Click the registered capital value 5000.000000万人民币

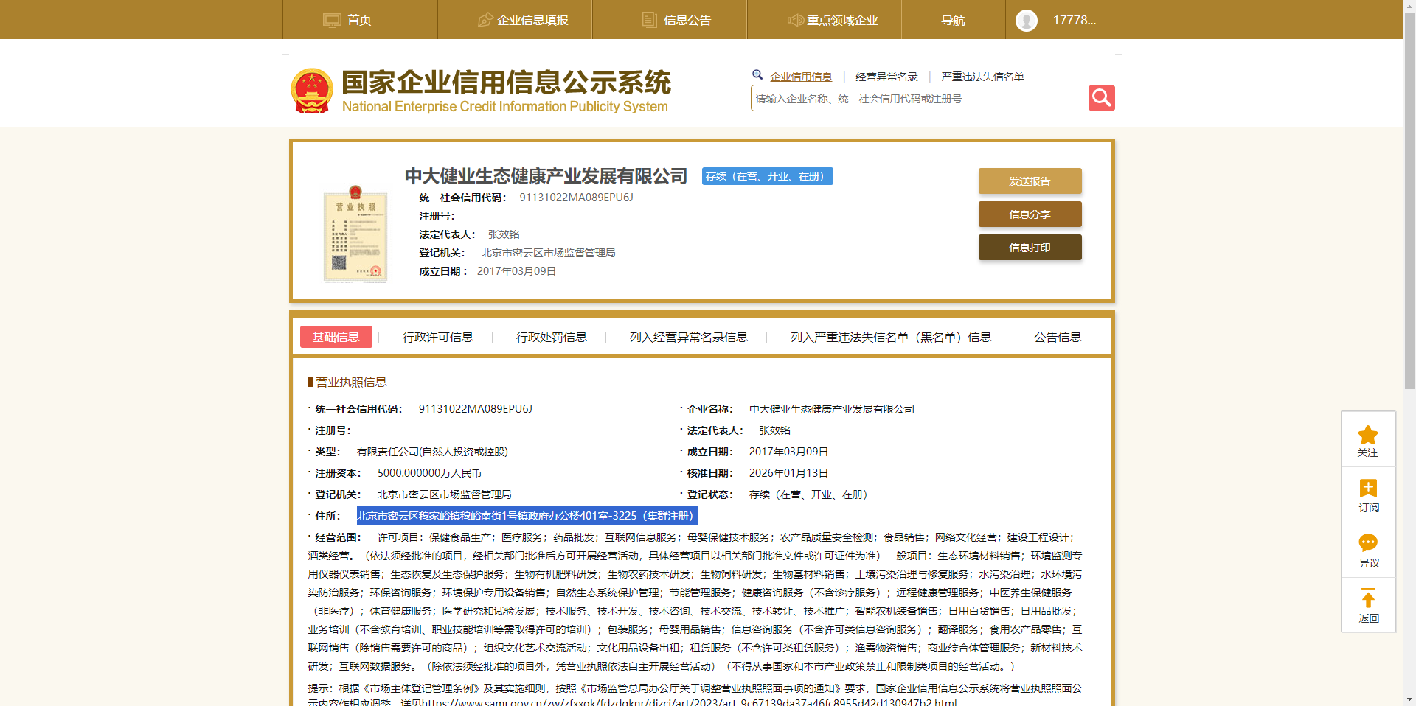(x=429, y=473)
